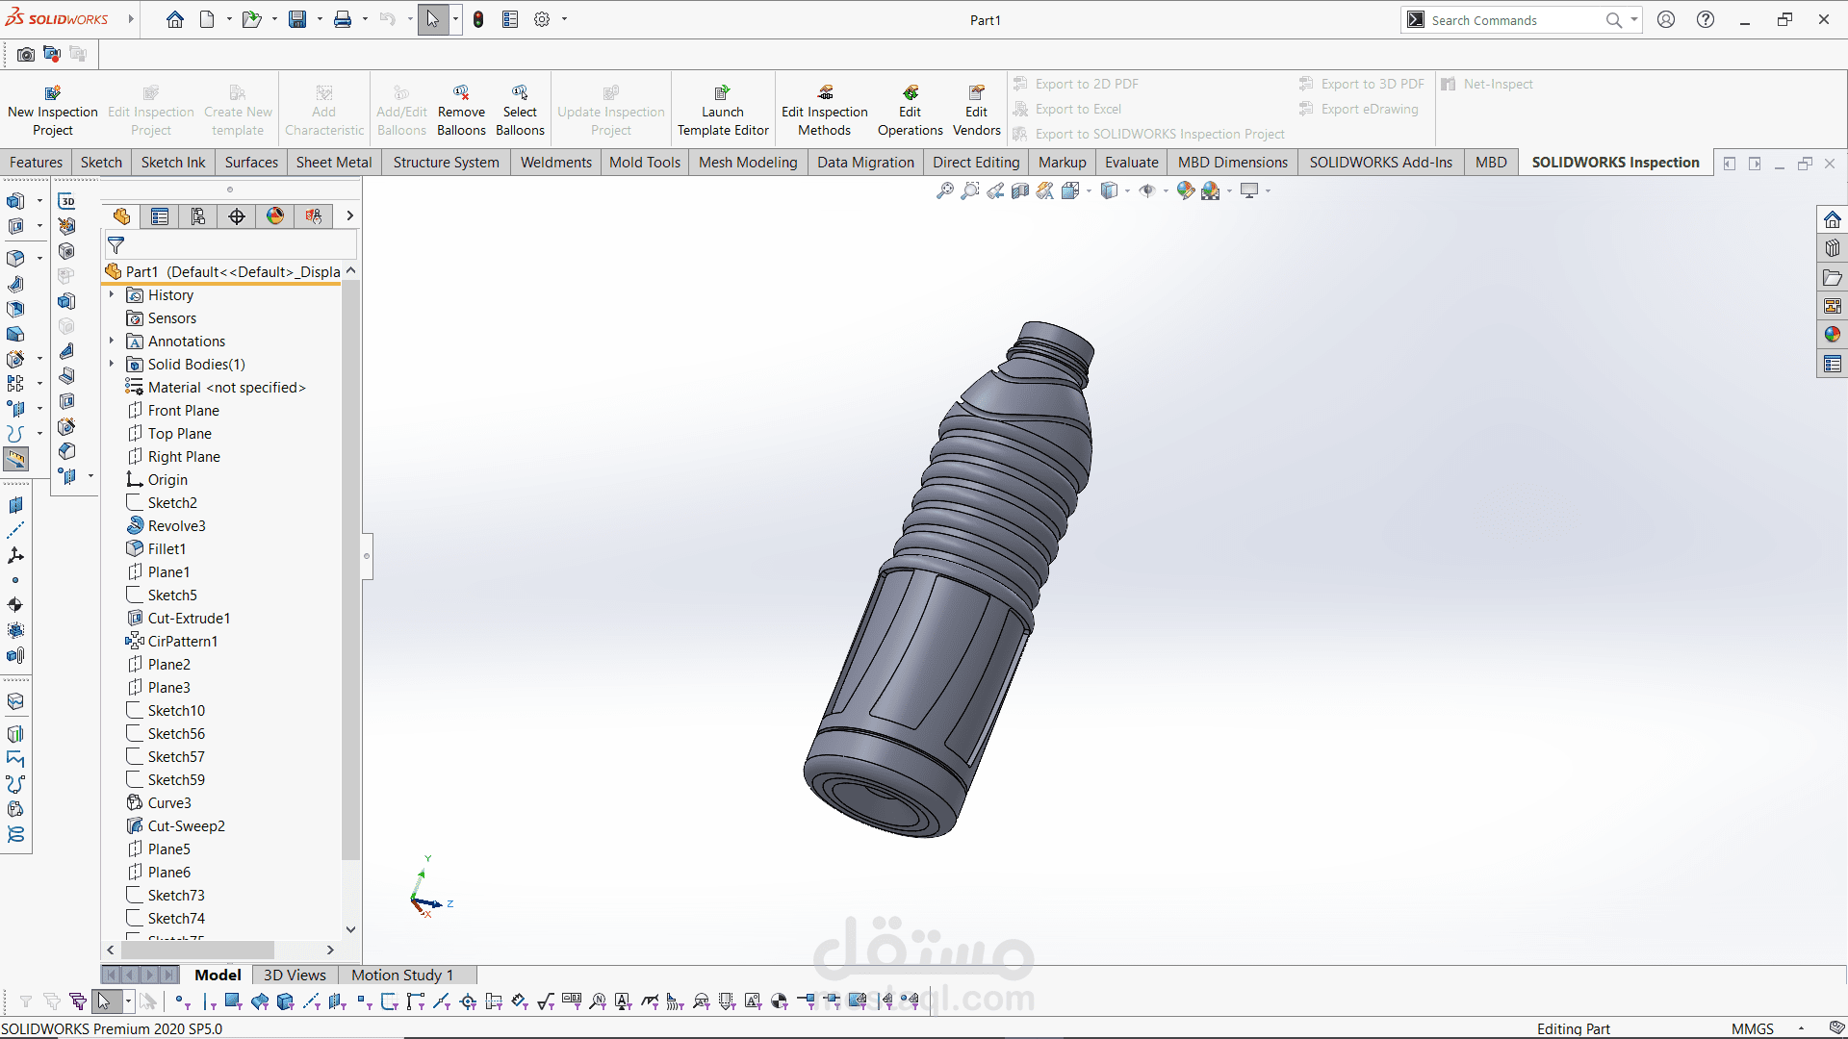Select Material <not specified> item
The width and height of the screenshot is (1848, 1039).
[x=216, y=388]
